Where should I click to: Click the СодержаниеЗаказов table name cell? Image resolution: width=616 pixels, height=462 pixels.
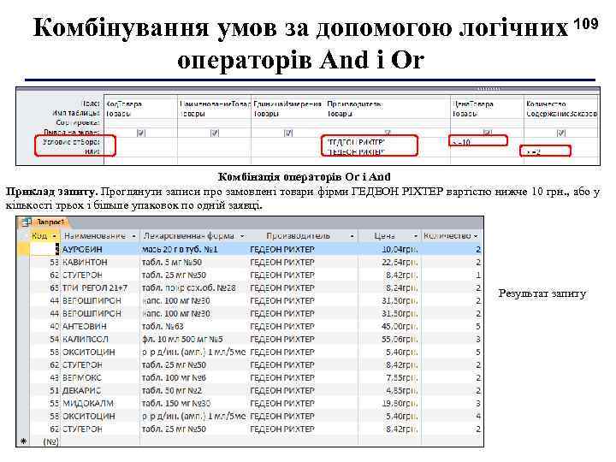pyautogui.click(x=561, y=114)
